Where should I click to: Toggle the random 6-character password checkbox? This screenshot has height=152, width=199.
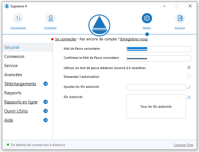pyautogui.click(x=189, y=68)
